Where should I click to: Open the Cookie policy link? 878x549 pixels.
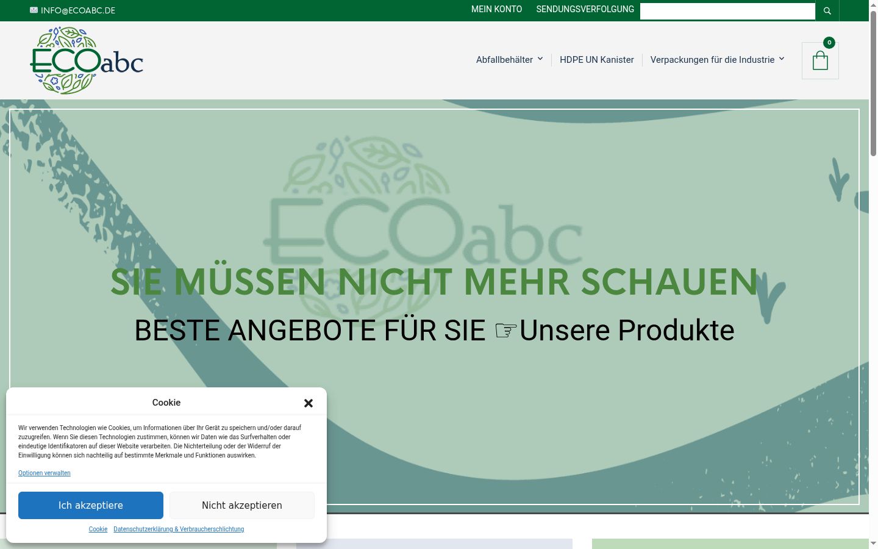[98, 529]
